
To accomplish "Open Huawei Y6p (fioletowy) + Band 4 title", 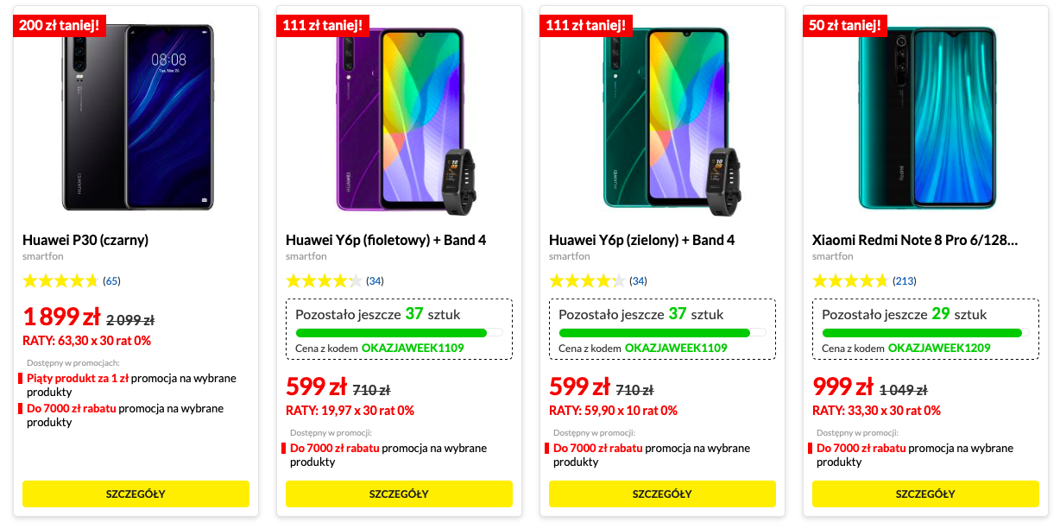I will [386, 240].
